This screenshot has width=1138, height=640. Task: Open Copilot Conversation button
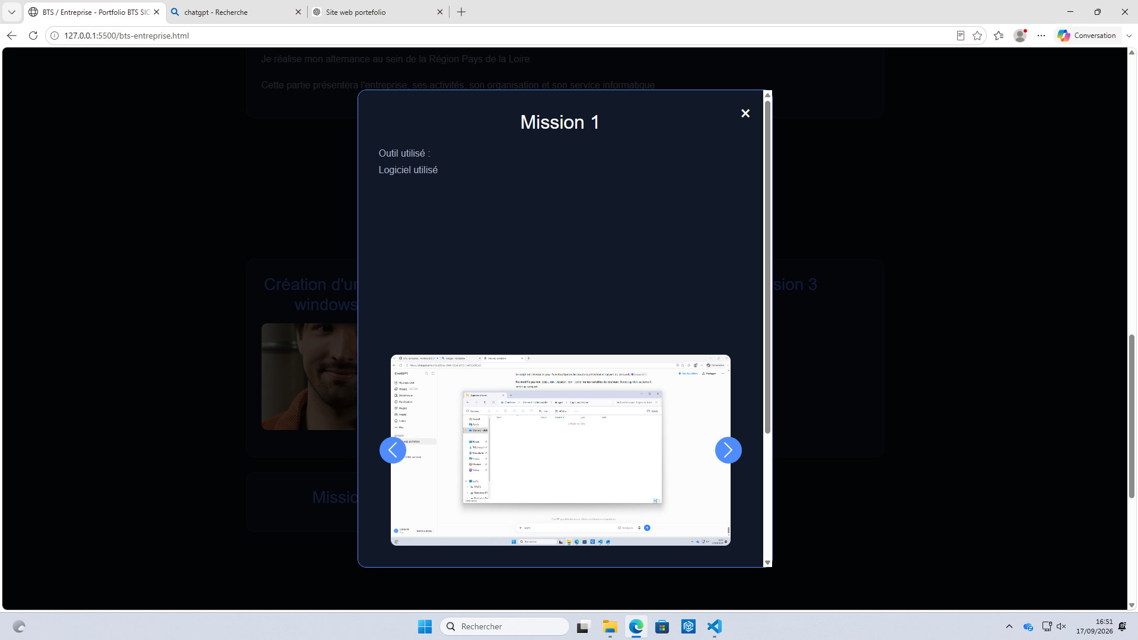[x=1087, y=36]
